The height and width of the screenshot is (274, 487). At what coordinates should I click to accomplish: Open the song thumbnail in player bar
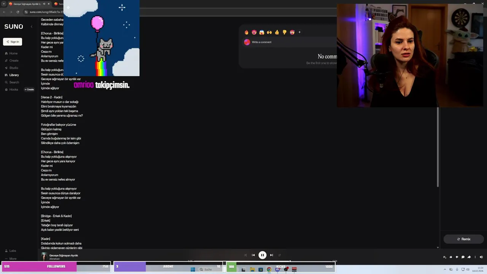44,256
